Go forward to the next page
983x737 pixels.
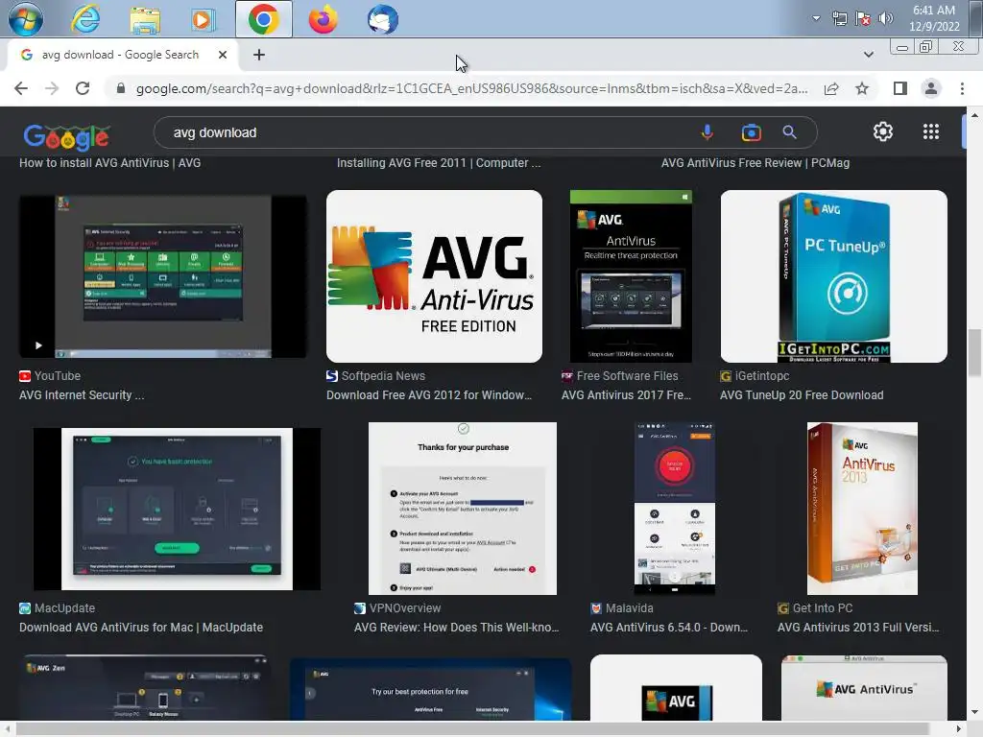52,88
